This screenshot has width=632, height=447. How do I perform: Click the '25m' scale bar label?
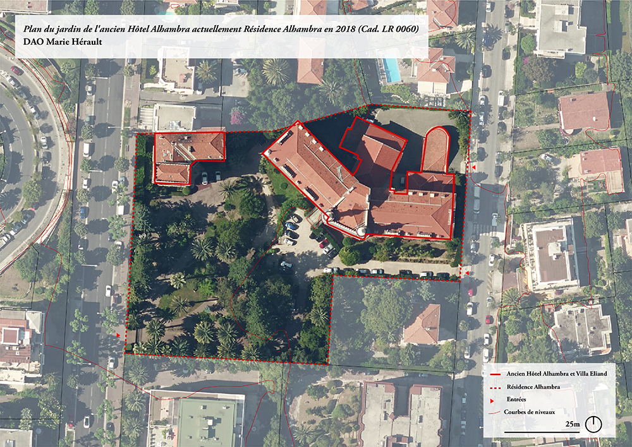pyautogui.click(x=573, y=424)
